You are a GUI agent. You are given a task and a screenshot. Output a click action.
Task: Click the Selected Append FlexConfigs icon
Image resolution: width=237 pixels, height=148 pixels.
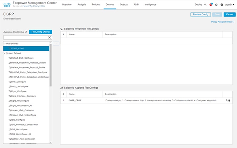(62, 88)
